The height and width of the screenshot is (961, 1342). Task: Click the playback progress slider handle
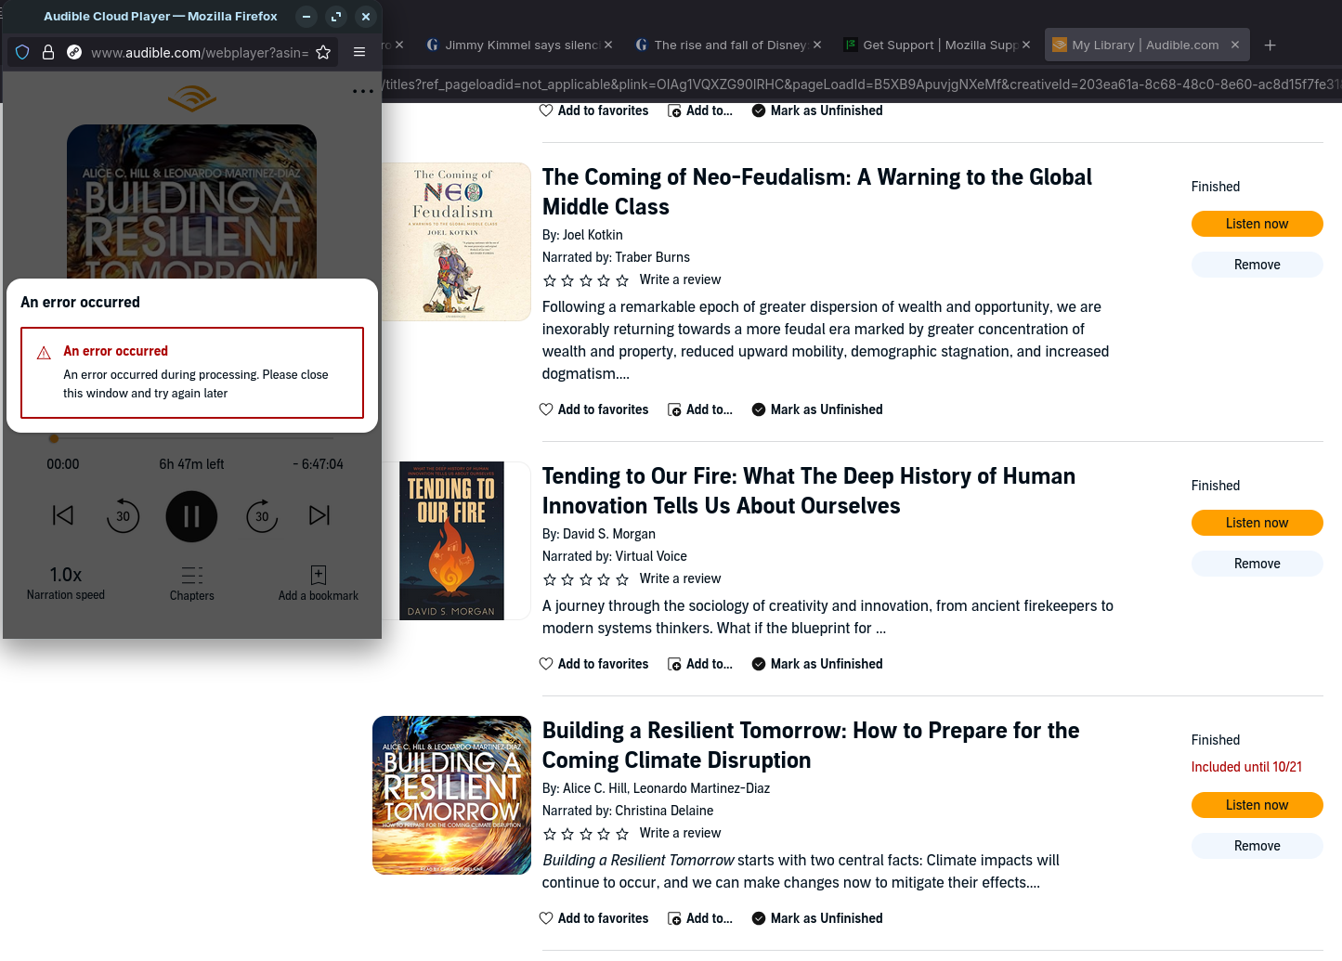point(54,438)
